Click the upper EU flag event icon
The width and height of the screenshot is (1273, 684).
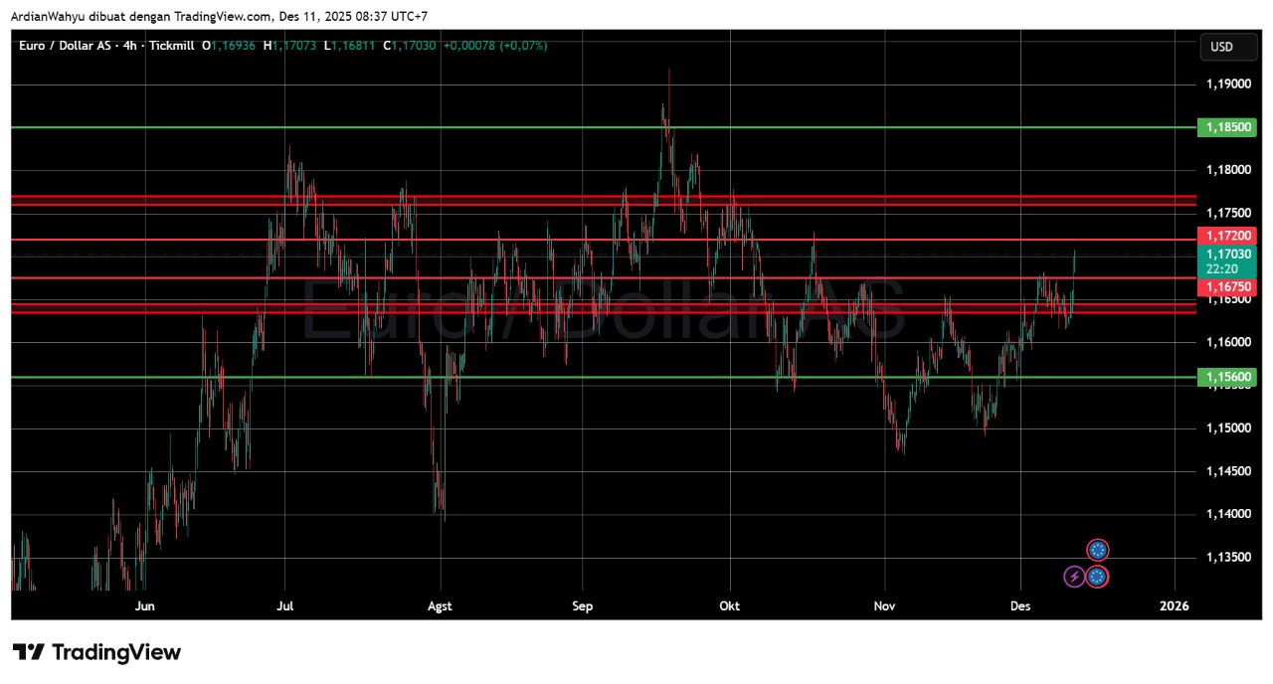click(1097, 550)
